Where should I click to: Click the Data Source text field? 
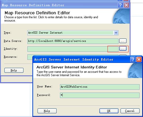point(73,41)
